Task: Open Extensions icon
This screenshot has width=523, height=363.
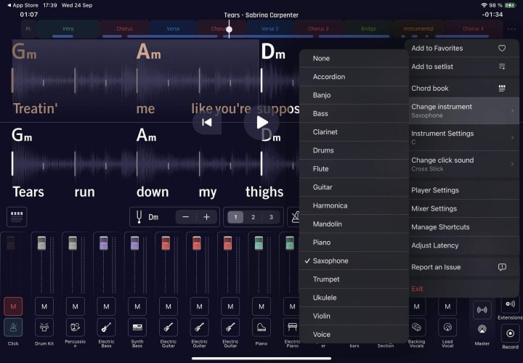Action: [x=510, y=303]
